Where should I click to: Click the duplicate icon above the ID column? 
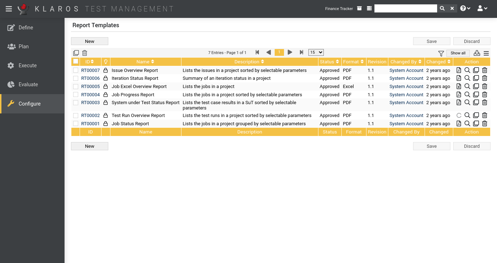pyautogui.click(x=76, y=53)
